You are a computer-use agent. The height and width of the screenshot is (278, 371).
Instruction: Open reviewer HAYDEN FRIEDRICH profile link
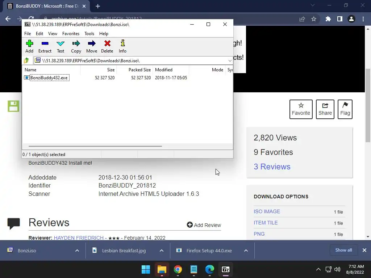click(79, 238)
